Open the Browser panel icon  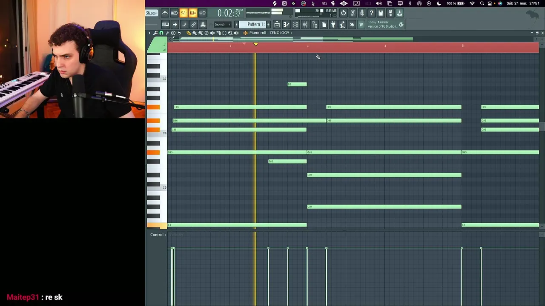click(x=314, y=25)
